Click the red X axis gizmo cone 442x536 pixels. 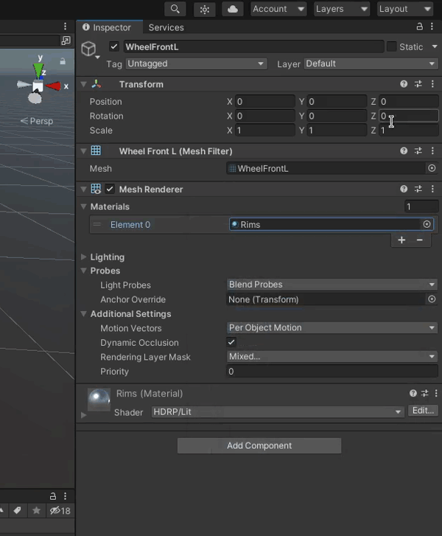(x=53, y=86)
